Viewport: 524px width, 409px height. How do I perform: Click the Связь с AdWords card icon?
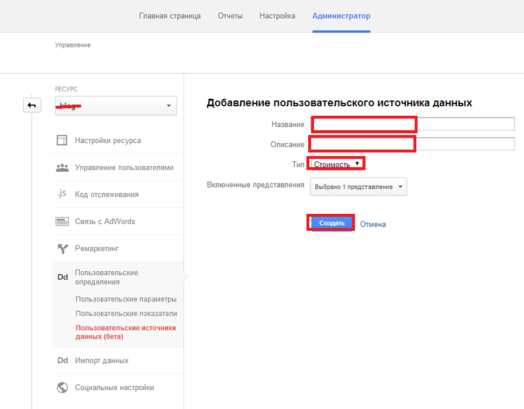62,221
